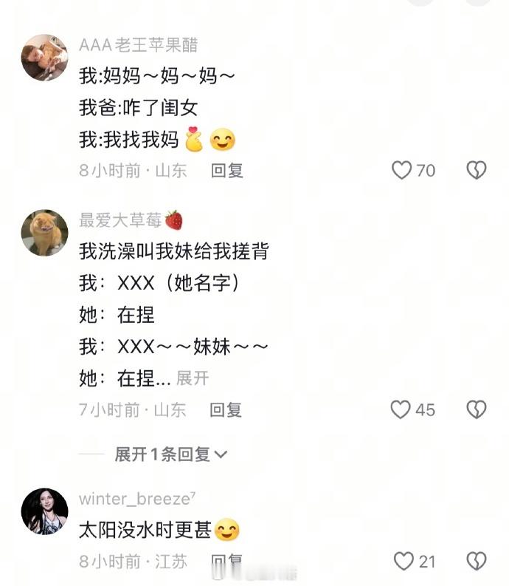Like the 最爱大草莓 comment with 45 likes

401,409
